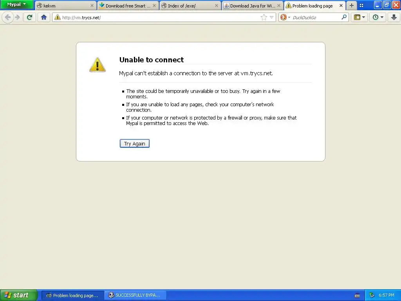Screen dimensions: 401x301
Task: Click the site warning identity icon
Action: [x=58, y=17]
